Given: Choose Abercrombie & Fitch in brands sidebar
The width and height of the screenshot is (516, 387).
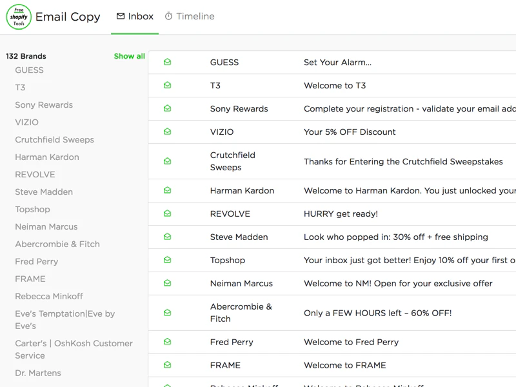Looking at the screenshot, I should pos(57,244).
